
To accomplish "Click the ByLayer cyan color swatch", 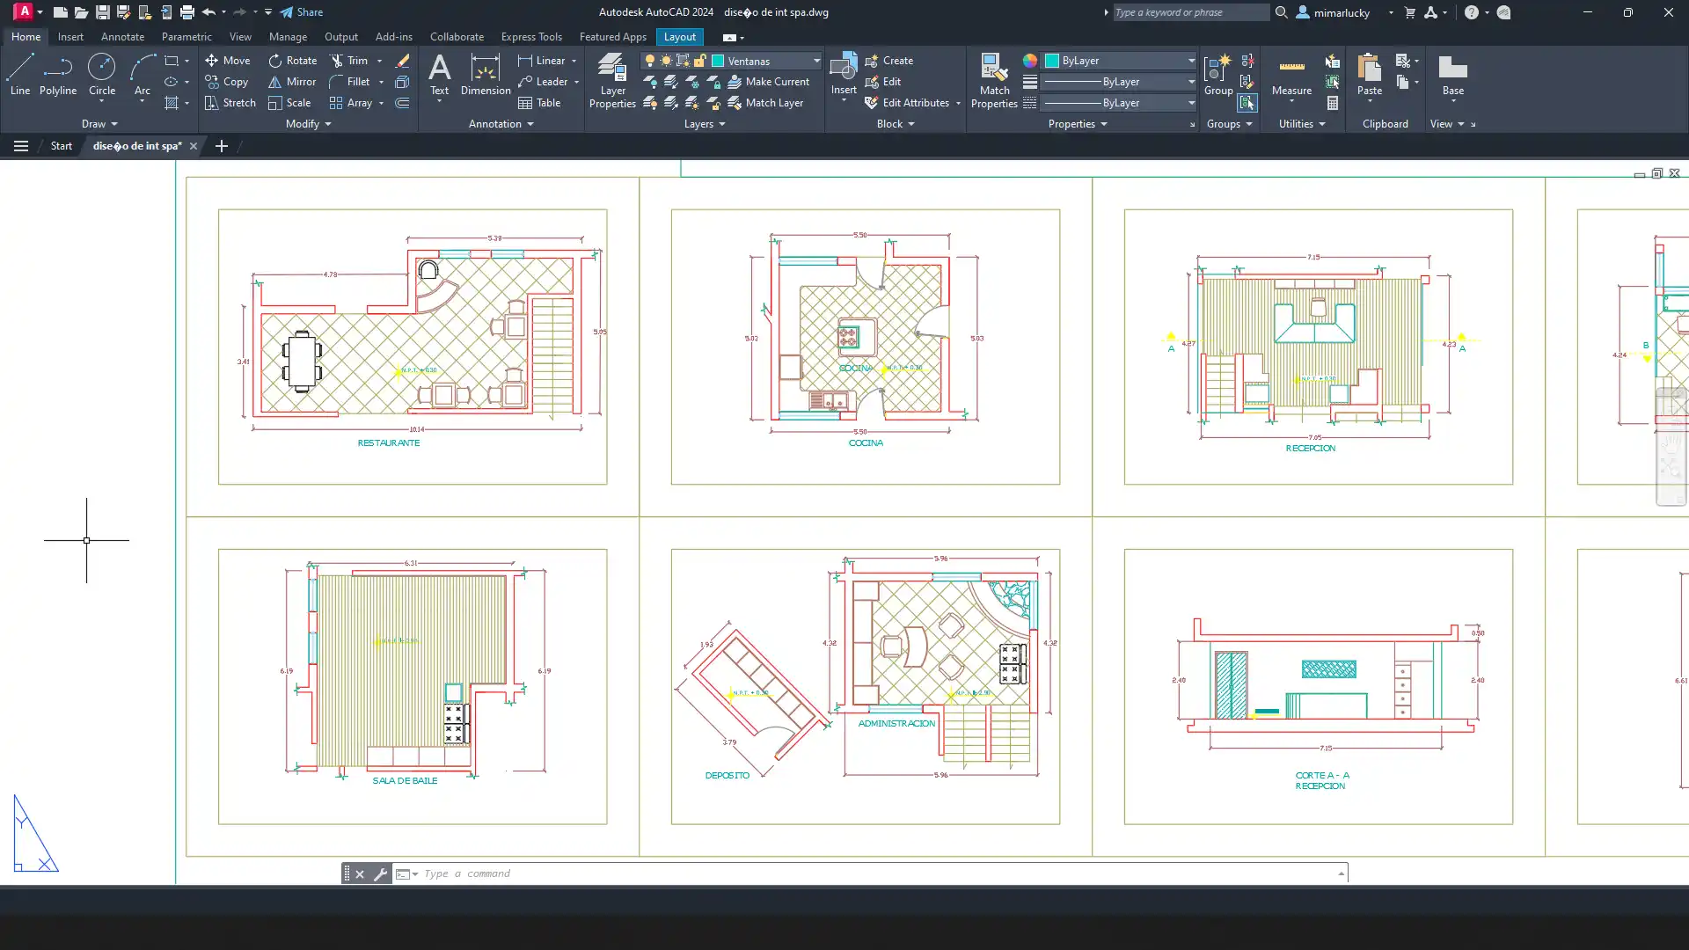I will [1052, 61].
